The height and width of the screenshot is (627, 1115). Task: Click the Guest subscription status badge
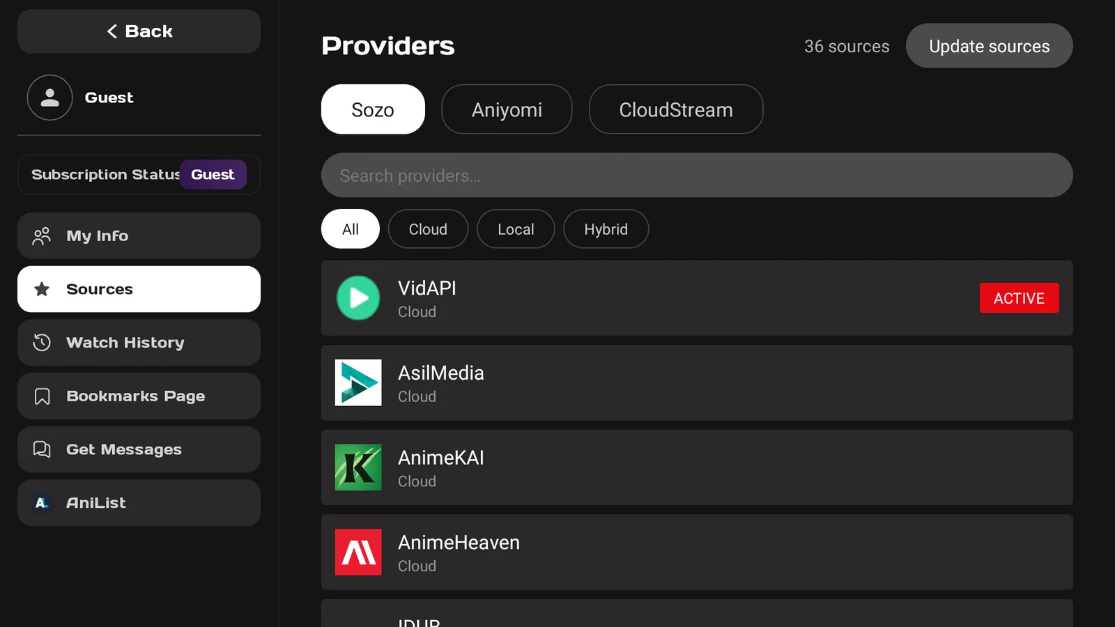point(213,175)
